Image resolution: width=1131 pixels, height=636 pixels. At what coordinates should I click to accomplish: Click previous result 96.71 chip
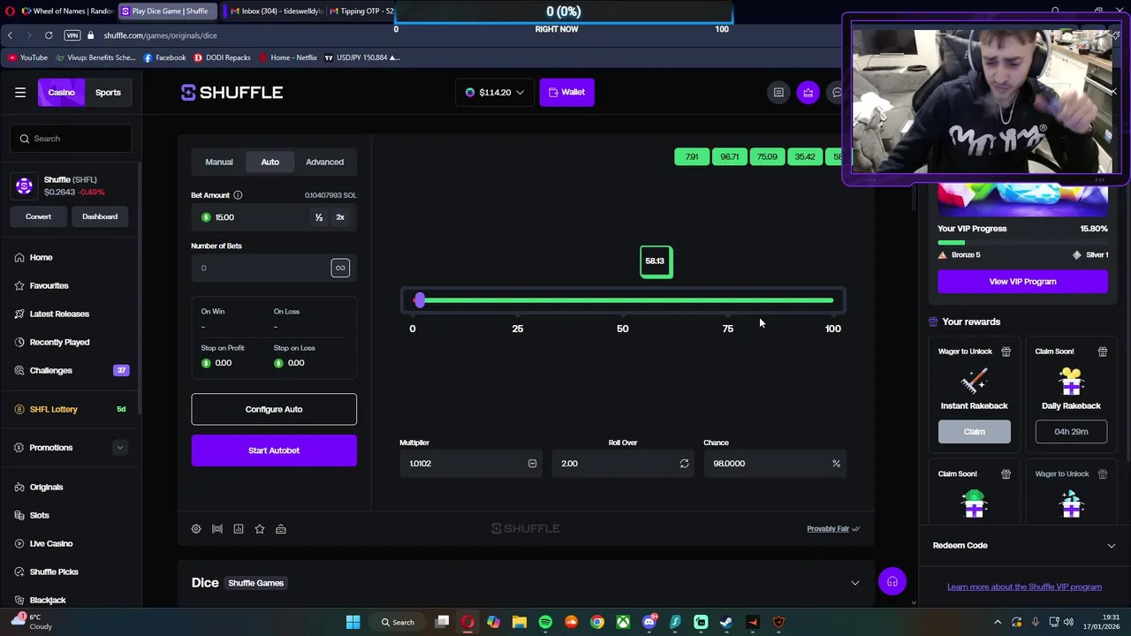click(729, 157)
